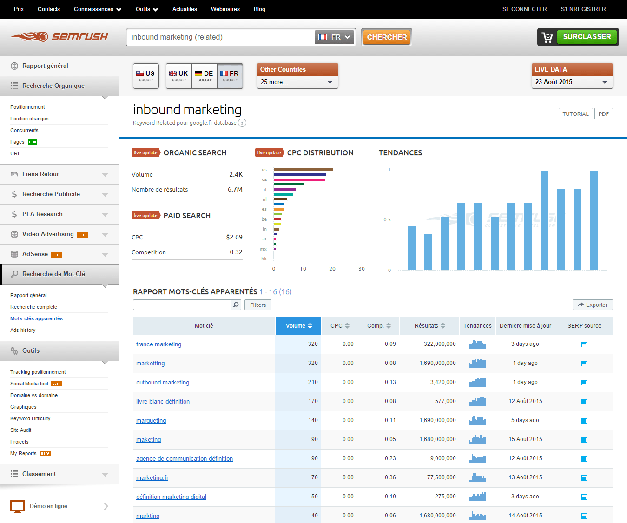Image resolution: width=627 pixels, height=523 pixels.
Task: Open SERP source for marqueting row
Action: click(x=584, y=421)
